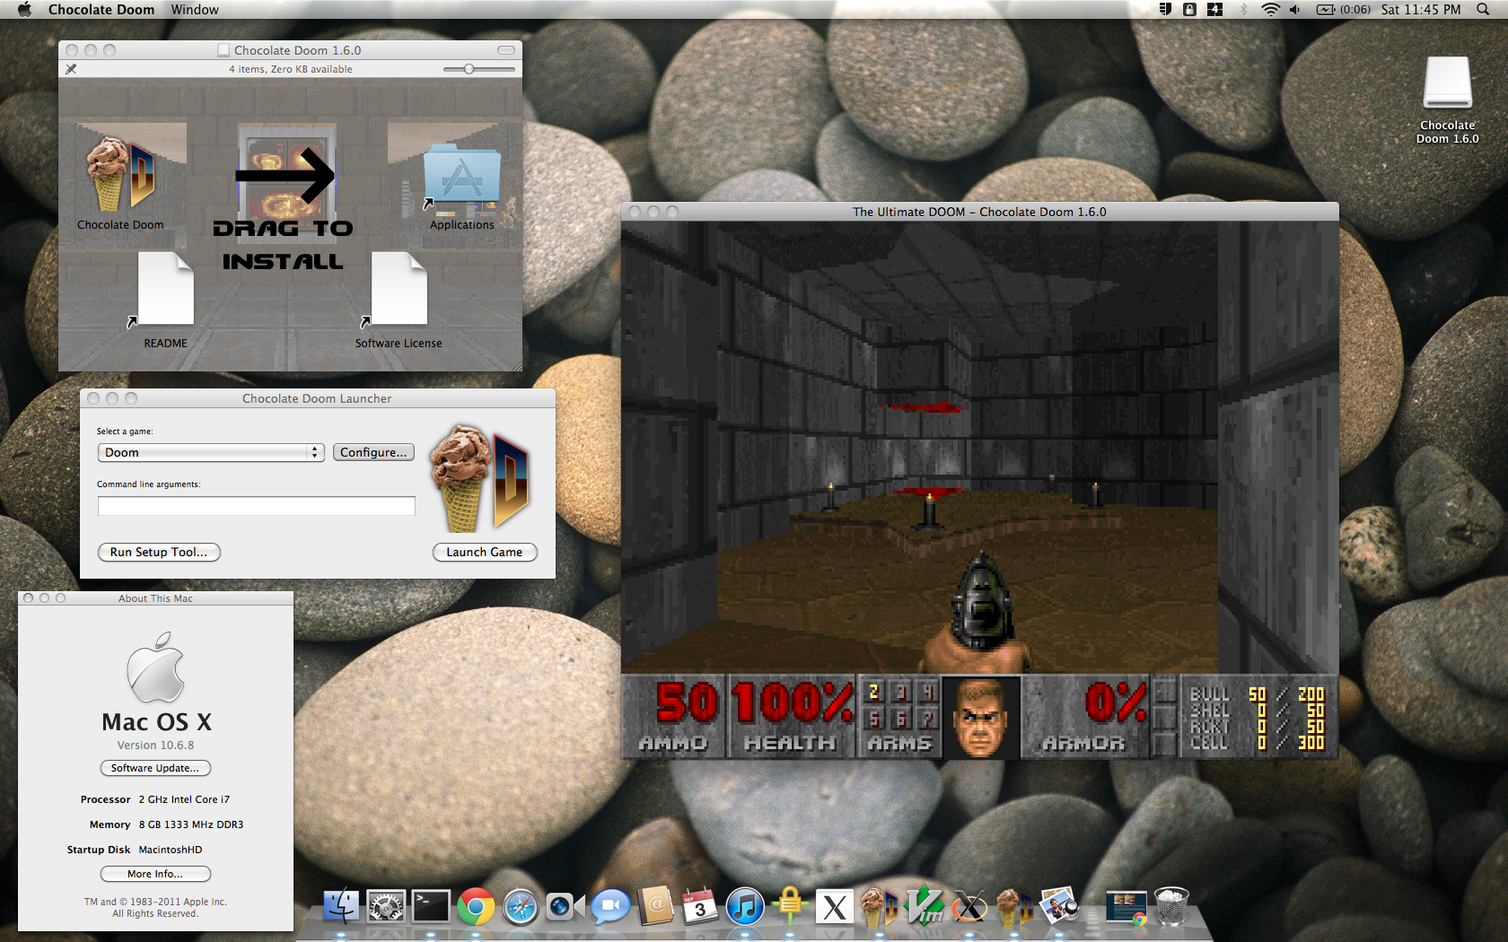Open the Spaces menu bar icon
1508x942 pixels.
[1215, 10]
